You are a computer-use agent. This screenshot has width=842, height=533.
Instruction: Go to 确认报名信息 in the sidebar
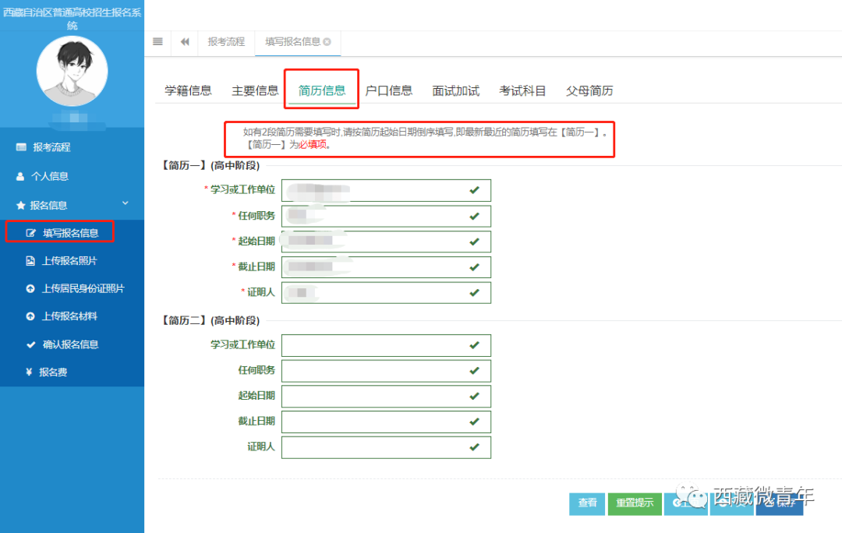tap(70, 344)
